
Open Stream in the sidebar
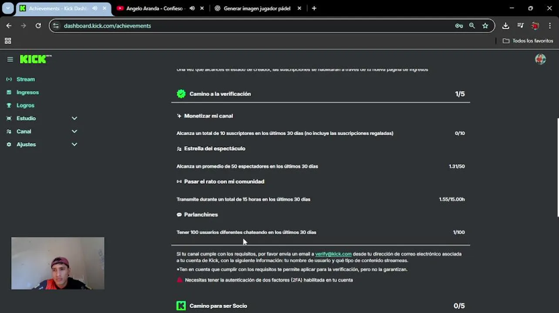pyautogui.click(x=25, y=79)
